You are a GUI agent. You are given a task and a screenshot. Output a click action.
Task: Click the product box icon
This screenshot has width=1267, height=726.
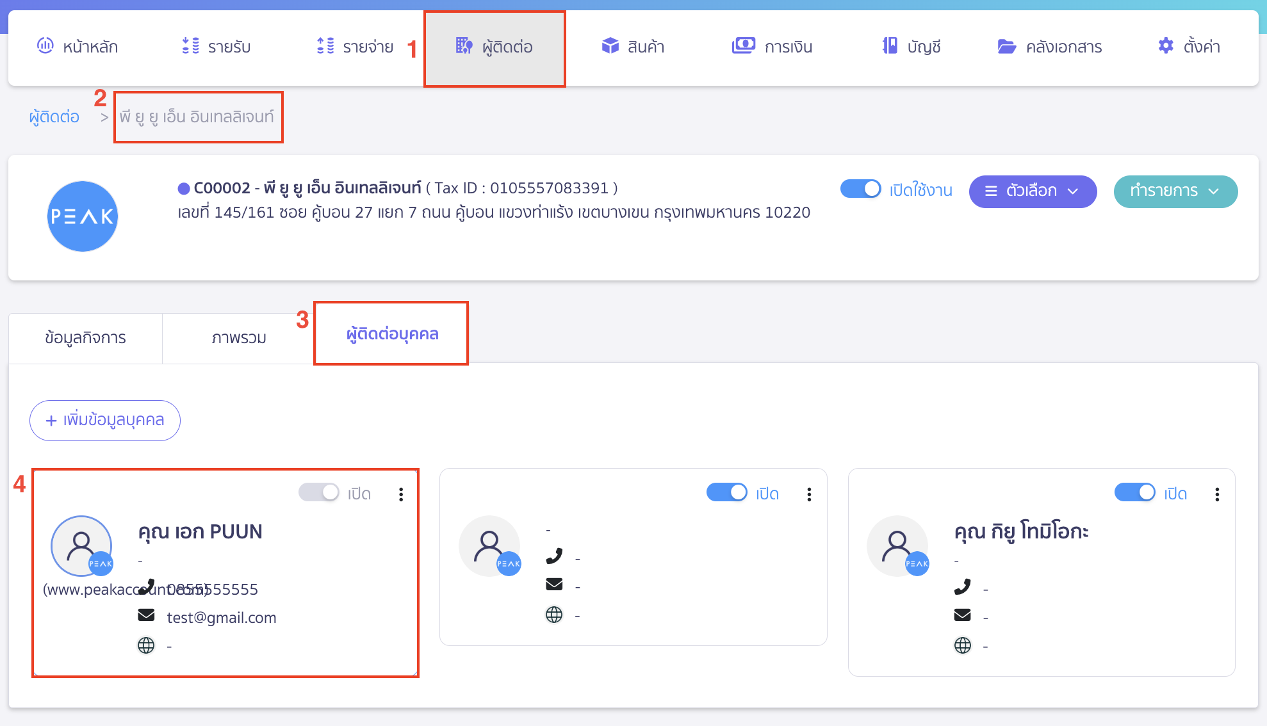tap(610, 45)
